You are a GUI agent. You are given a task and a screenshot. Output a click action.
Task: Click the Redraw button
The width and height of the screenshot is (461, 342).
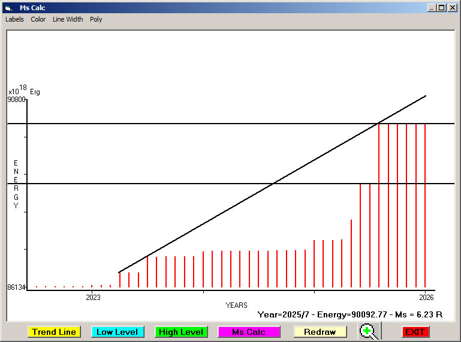[320, 332]
